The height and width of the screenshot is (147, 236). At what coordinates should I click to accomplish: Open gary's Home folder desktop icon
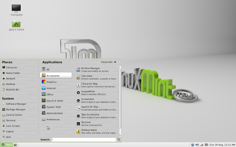tap(16, 25)
